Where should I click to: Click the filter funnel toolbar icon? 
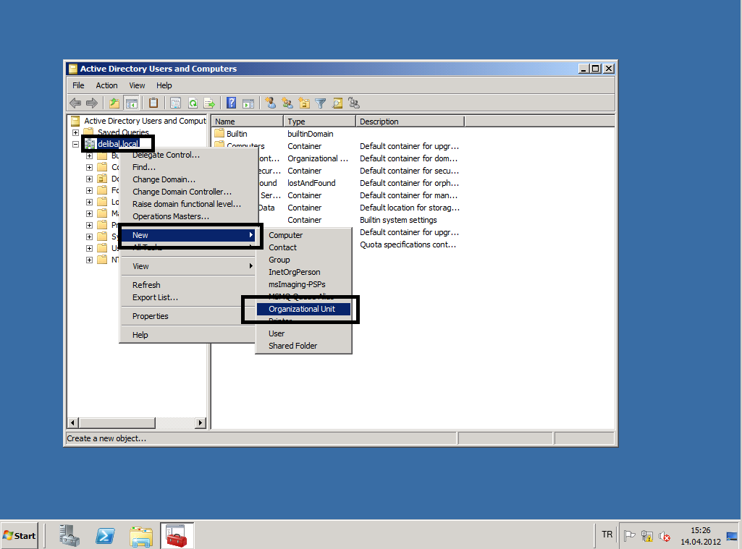(321, 103)
